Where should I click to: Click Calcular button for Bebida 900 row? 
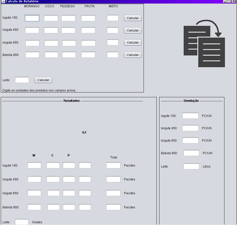[x=133, y=55]
